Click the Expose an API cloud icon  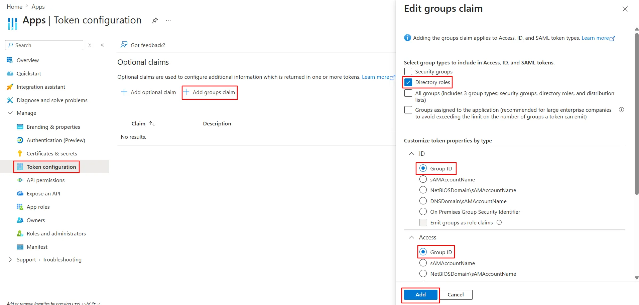(x=20, y=193)
